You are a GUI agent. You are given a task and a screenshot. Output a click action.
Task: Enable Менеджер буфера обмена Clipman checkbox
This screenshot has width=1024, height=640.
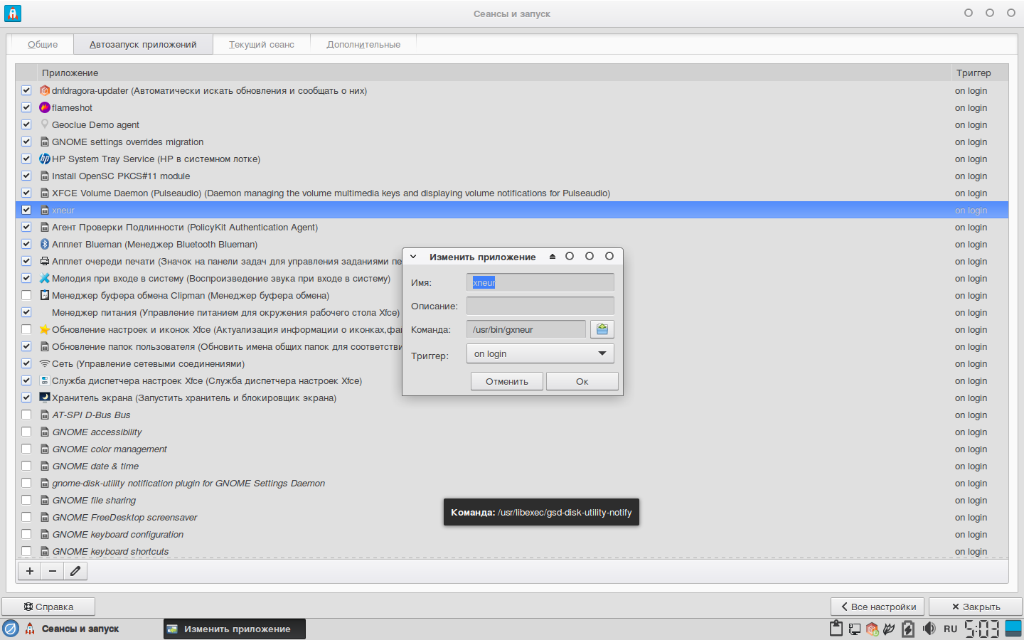26,296
